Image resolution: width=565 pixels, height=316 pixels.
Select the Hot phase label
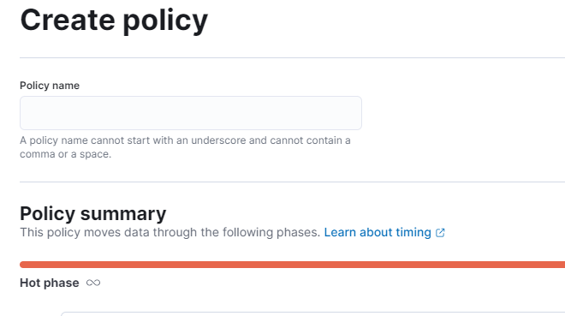coord(50,283)
